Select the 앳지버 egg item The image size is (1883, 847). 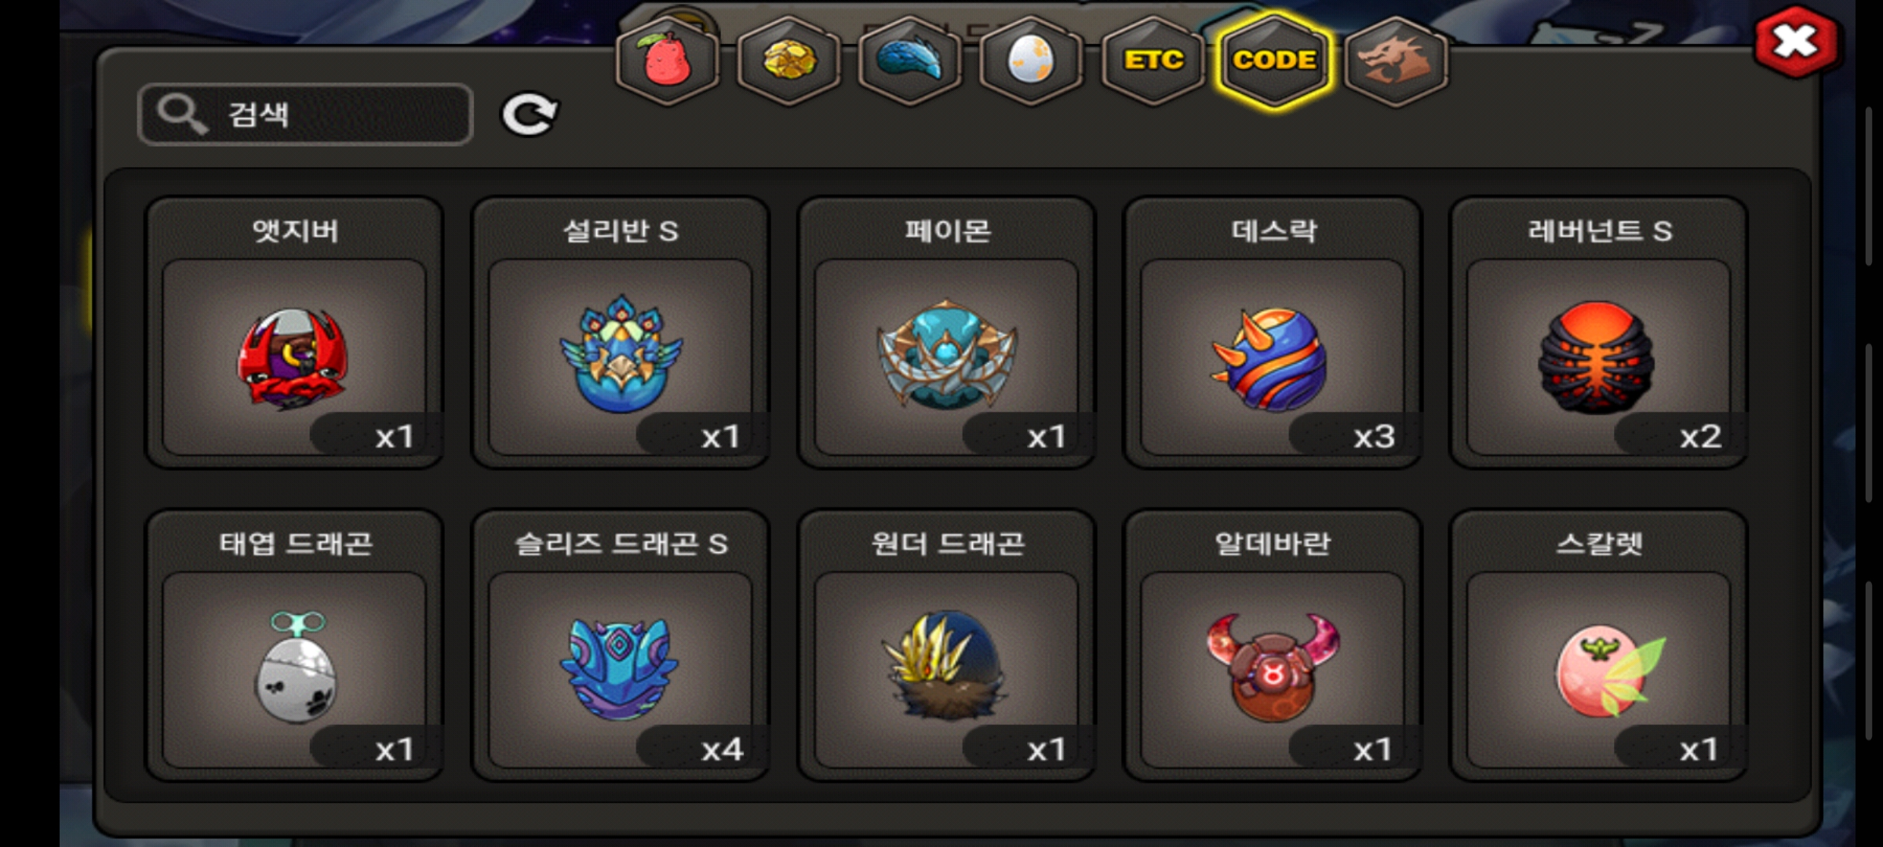tap(294, 333)
